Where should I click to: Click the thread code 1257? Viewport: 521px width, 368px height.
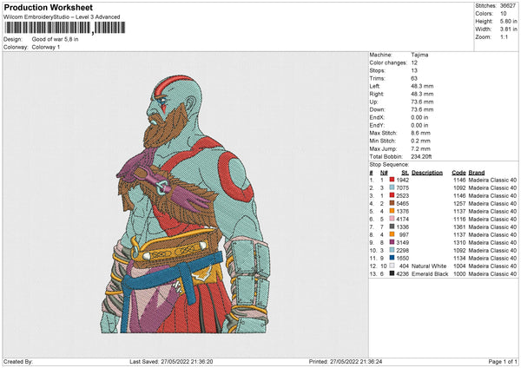click(x=460, y=204)
